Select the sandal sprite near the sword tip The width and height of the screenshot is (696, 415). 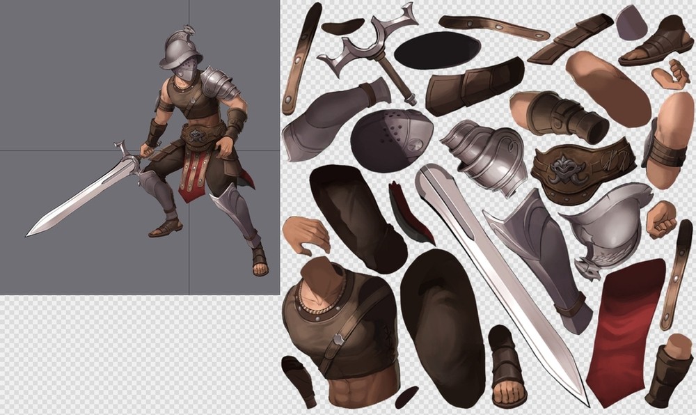[507, 366]
